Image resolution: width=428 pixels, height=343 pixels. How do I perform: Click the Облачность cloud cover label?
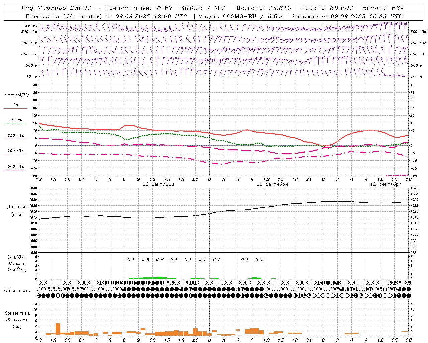point(17,291)
